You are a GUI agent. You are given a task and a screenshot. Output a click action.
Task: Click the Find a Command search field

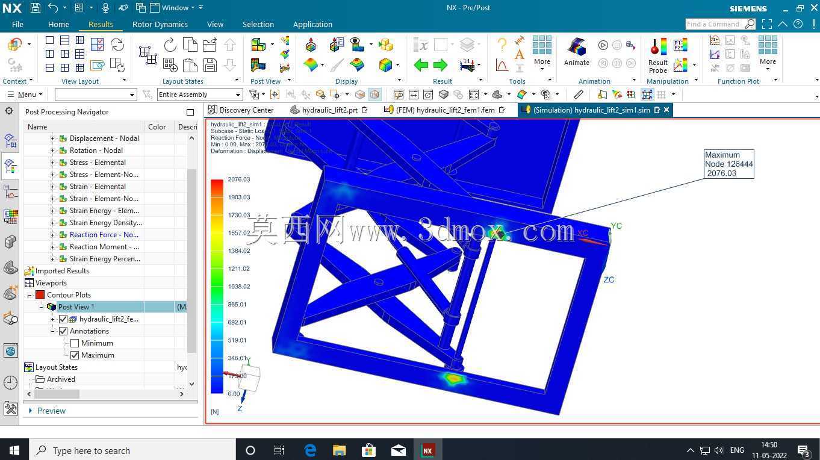tap(720, 24)
